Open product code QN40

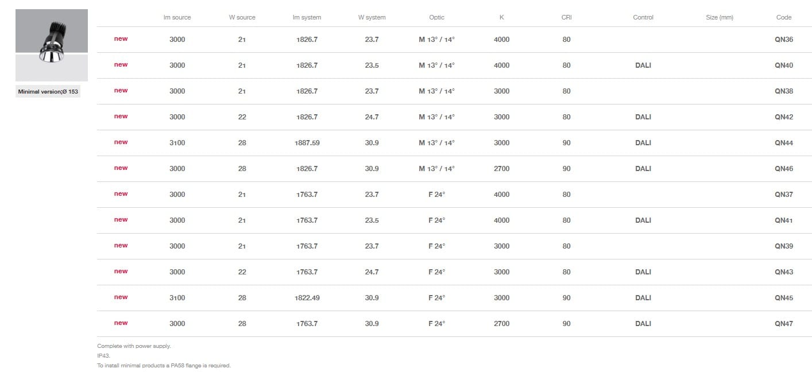pyautogui.click(x=783, y=65)
